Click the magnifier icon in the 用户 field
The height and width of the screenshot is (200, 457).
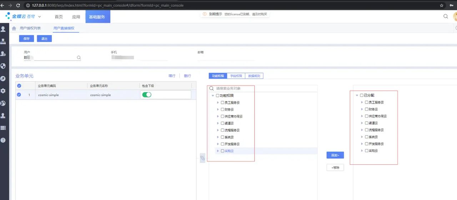point(79,57)
